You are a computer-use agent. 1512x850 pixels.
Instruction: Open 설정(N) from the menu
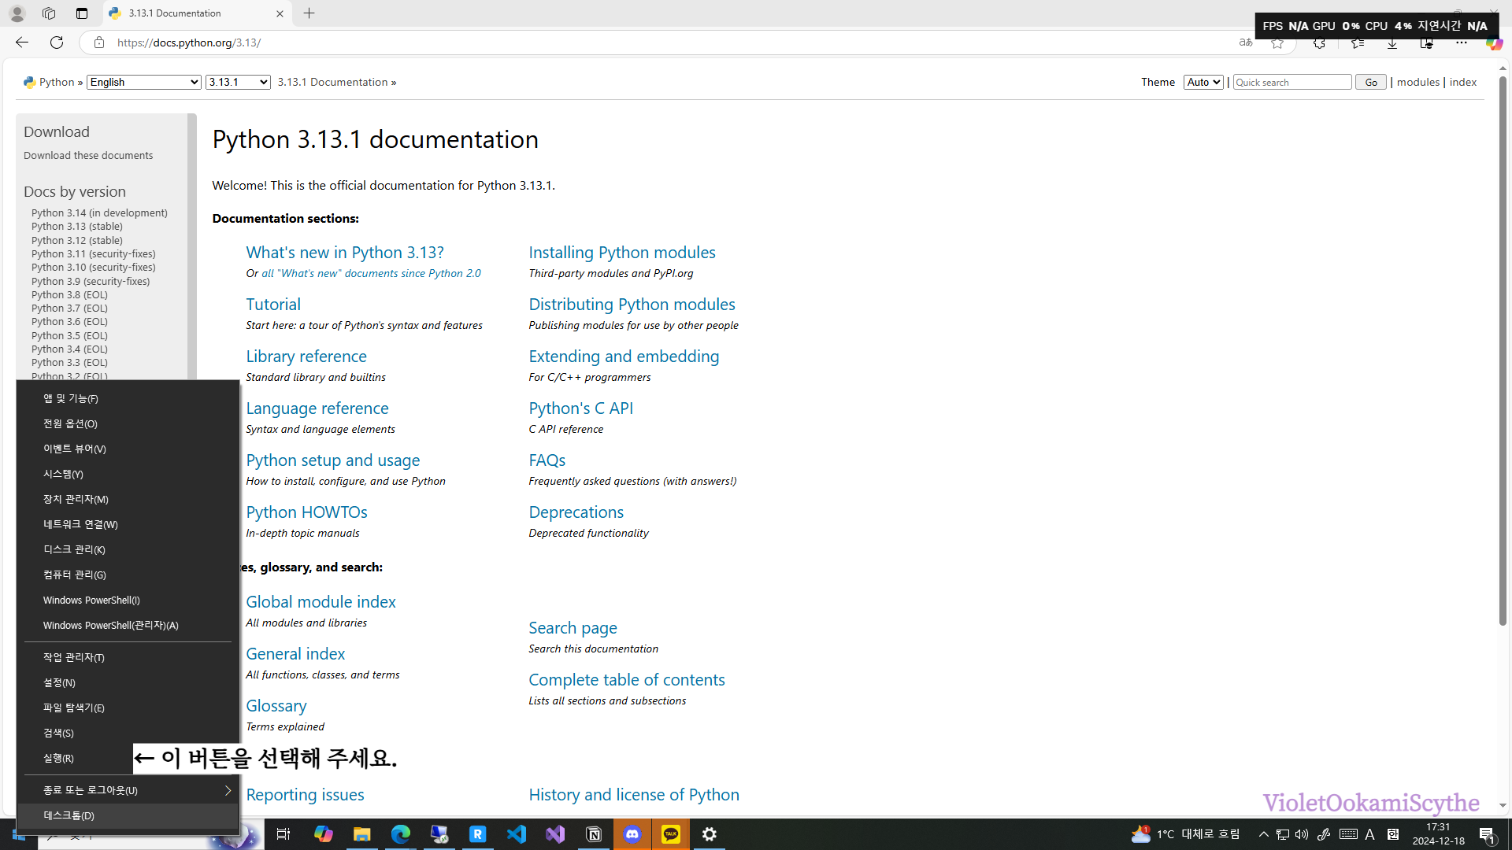pyautogui.click(x=128, y=682)
